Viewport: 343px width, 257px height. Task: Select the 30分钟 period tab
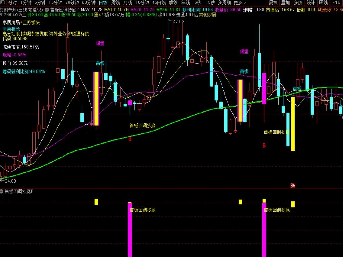coord(72,3)
